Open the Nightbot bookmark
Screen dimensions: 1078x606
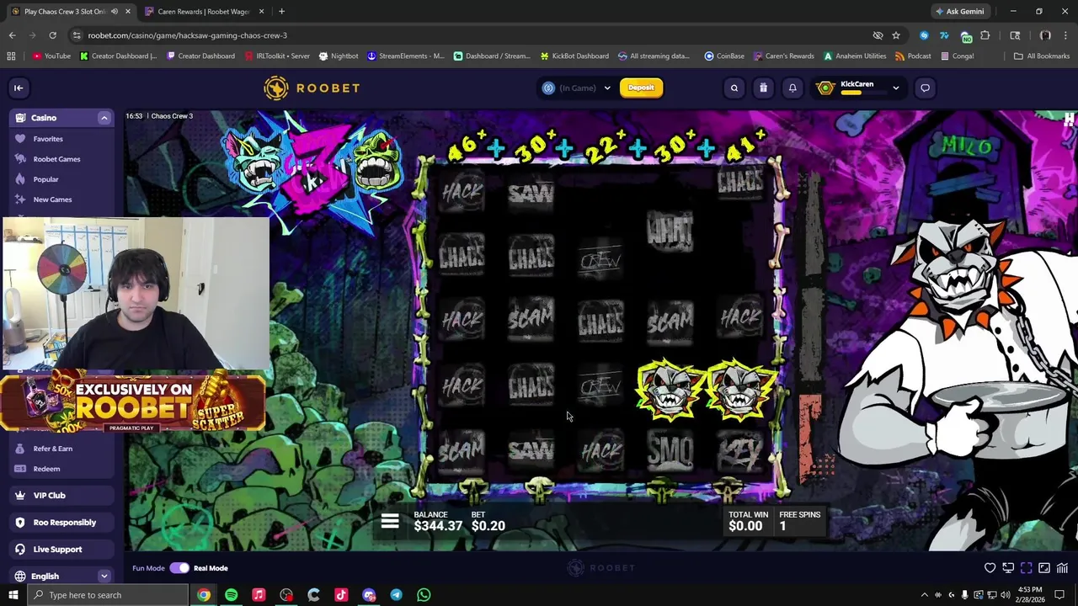coord(339,56)
